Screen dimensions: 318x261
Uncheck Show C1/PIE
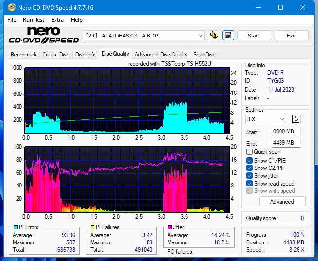click(249, 160)
